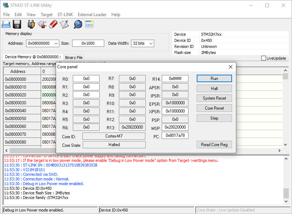The image size is (292, 214).
Task: Close the Core panel dialog
Action: point(231,67)
